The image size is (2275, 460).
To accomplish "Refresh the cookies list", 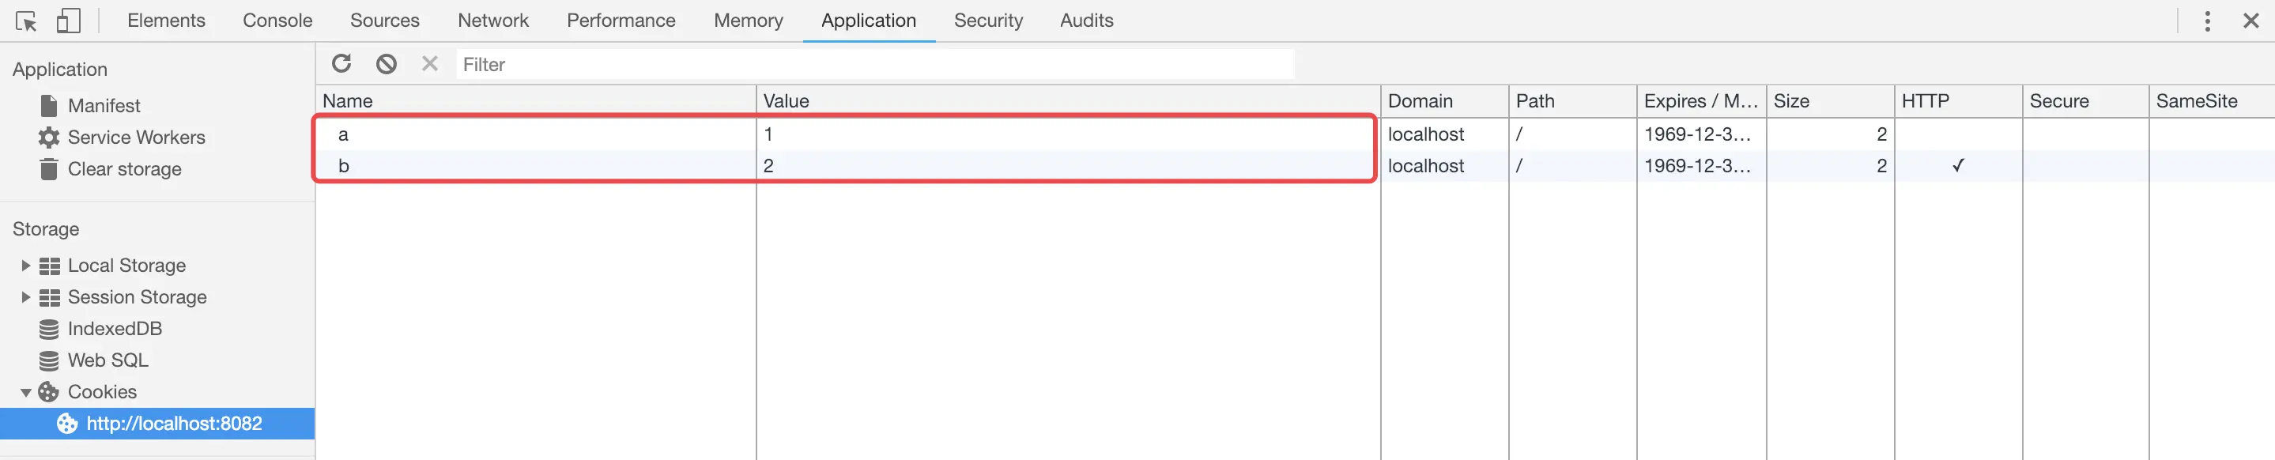I will [x=341, y=62].
